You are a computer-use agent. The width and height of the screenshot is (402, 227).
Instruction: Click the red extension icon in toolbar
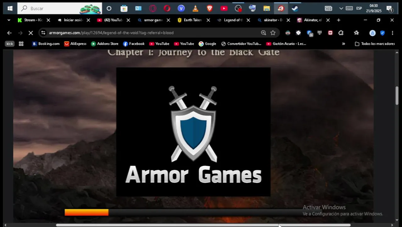(330, 33)
